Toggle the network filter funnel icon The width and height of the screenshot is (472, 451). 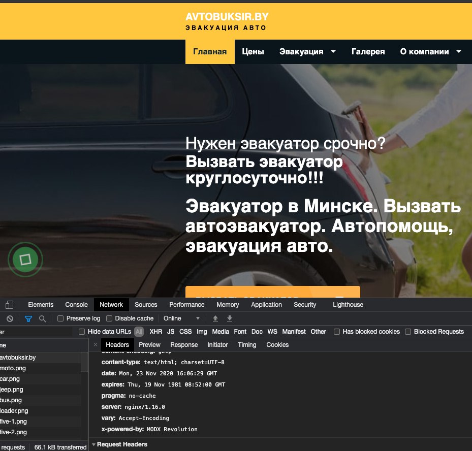tap(28, 318)
